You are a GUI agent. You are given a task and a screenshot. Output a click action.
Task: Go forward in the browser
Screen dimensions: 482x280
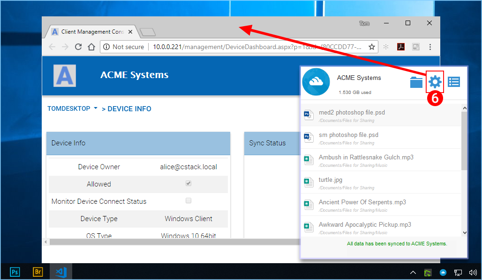coord(65,47)
